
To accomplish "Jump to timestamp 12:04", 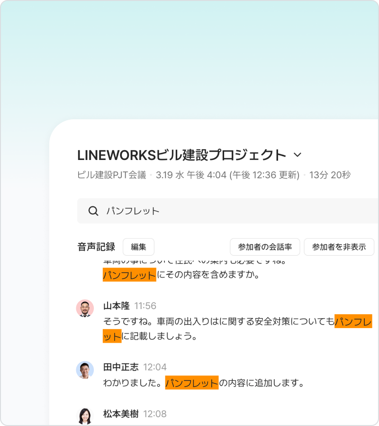I will click(155, 367).
